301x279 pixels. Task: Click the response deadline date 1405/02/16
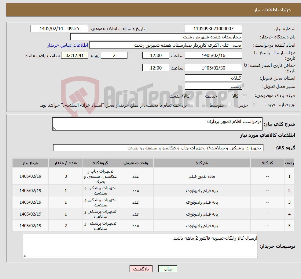213,55
